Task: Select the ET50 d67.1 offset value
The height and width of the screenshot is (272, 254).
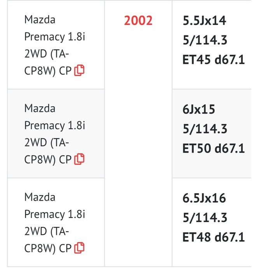Action: 214,148
